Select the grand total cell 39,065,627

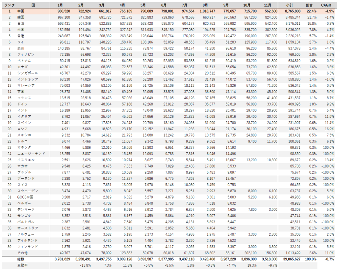[290, 259]
